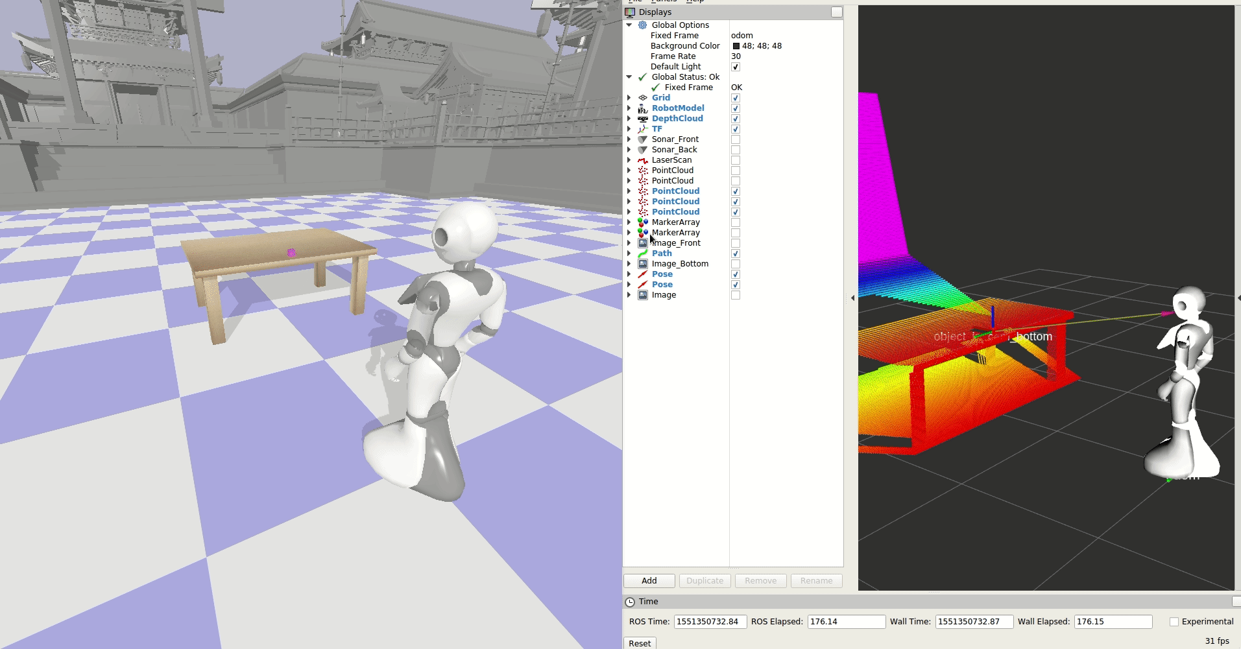Enable the Sonar_Front display

pos(736,139)
